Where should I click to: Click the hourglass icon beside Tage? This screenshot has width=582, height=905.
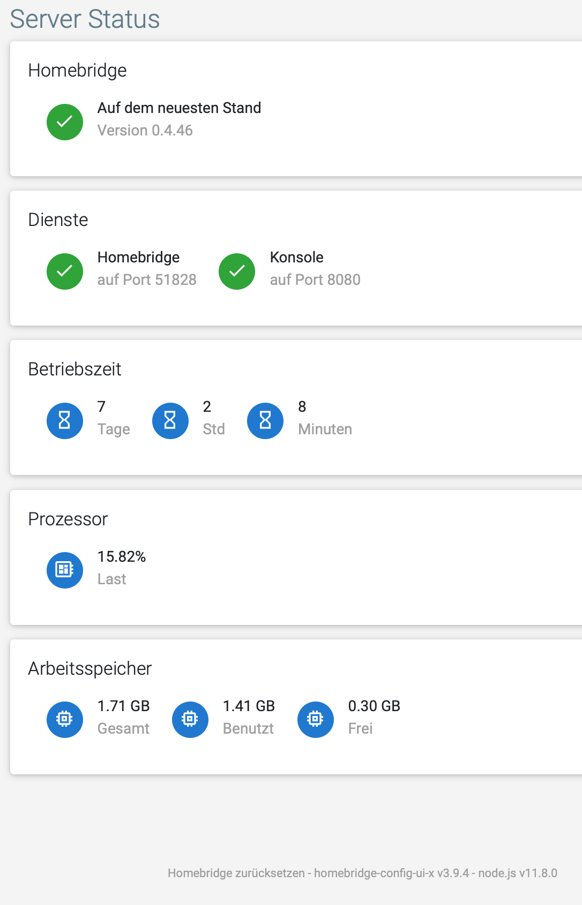coord(65,421)
